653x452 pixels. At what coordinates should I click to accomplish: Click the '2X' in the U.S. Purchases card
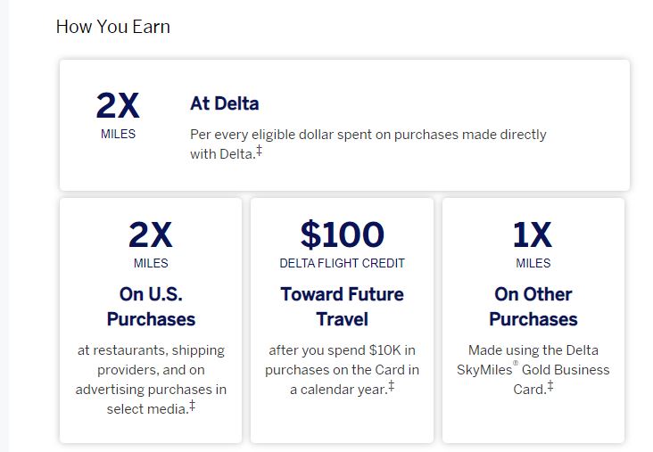151,234
